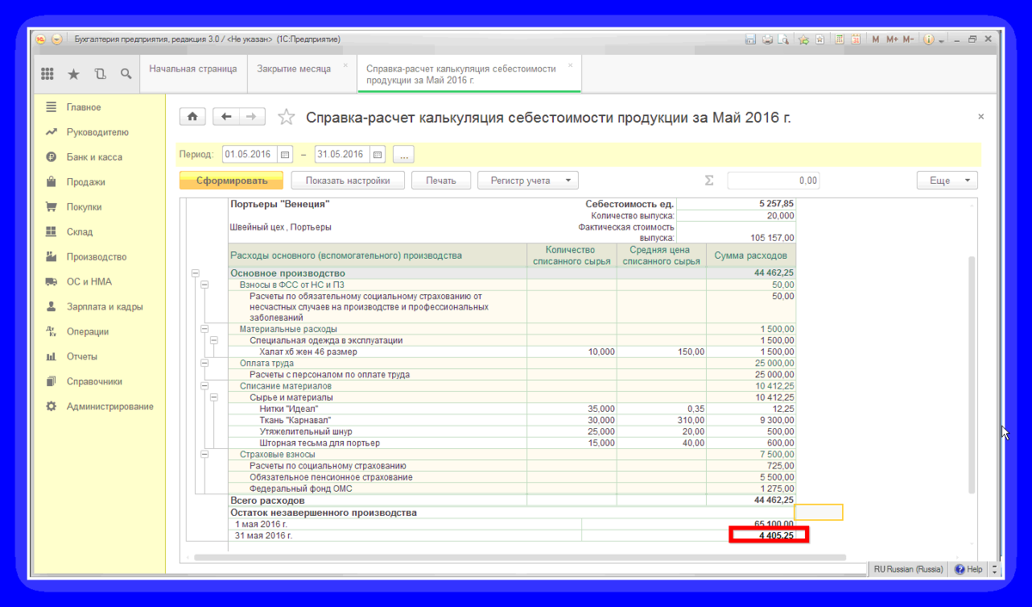Collapse the Основное производство group
The width and height of the screenshot is (1032, 607).
(x=195, y=273)
